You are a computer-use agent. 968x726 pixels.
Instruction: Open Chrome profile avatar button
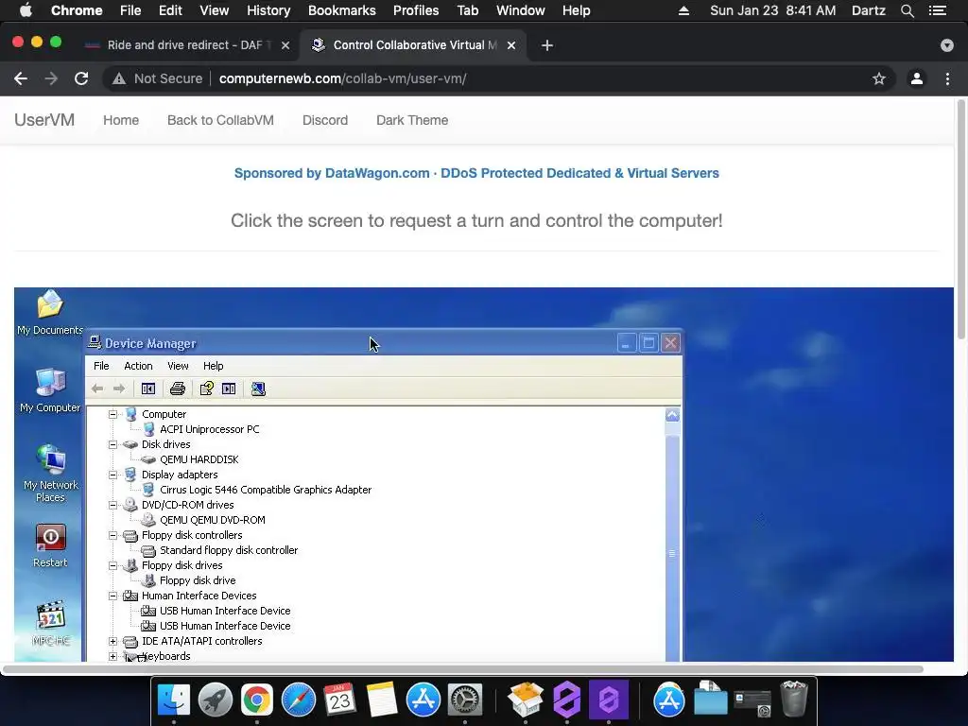point(917,78)
